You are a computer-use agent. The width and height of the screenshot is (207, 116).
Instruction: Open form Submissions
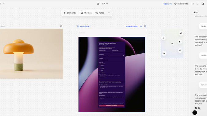coord(132,26)
